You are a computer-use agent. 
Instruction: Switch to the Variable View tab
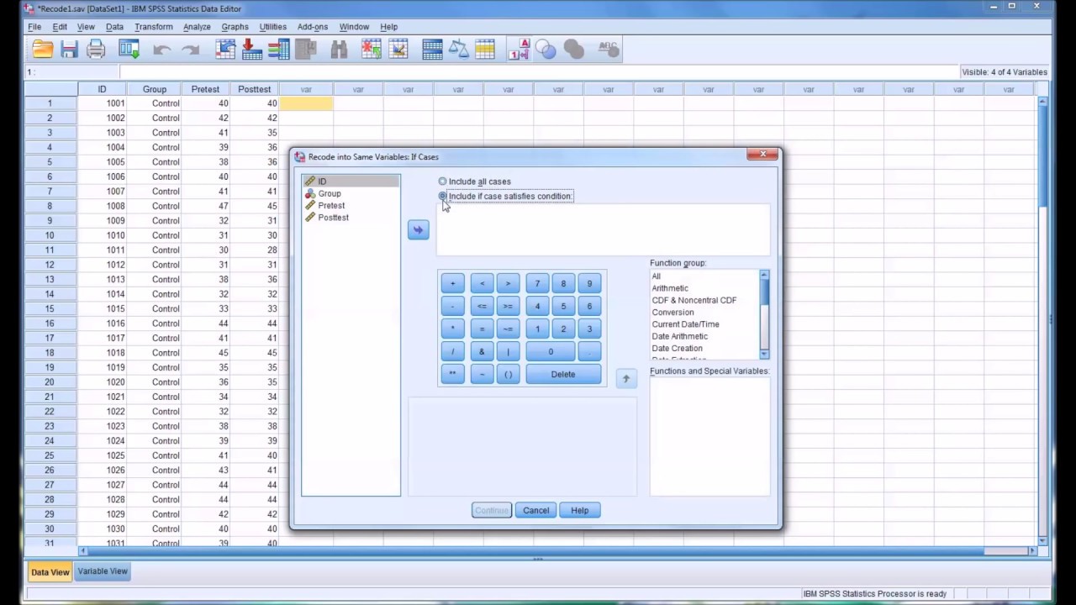click(x=103, y=571)
